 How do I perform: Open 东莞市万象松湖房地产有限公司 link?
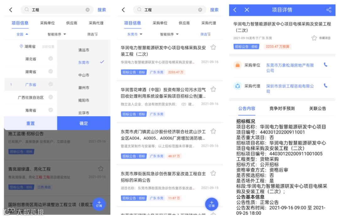click(x=290, y=68)
